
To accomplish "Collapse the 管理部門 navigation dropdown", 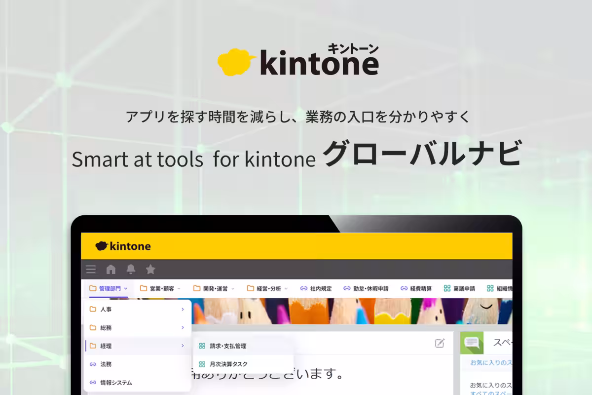I will pos(109,288).
